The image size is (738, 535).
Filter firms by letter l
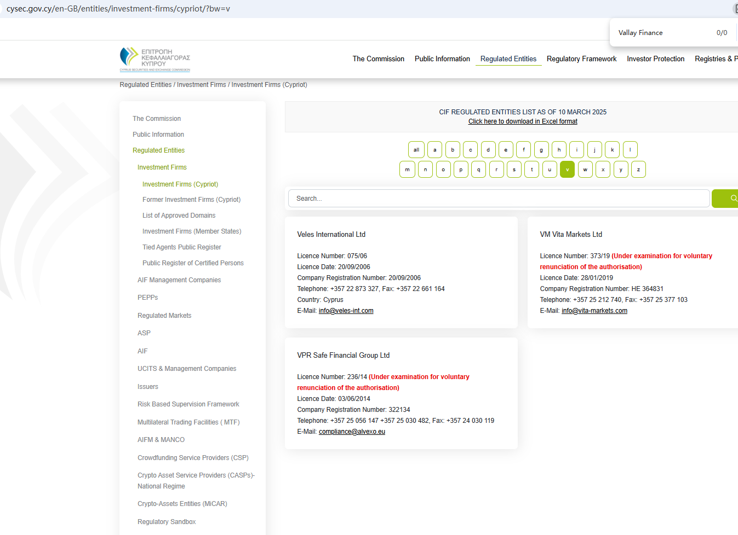click(630, 150)
